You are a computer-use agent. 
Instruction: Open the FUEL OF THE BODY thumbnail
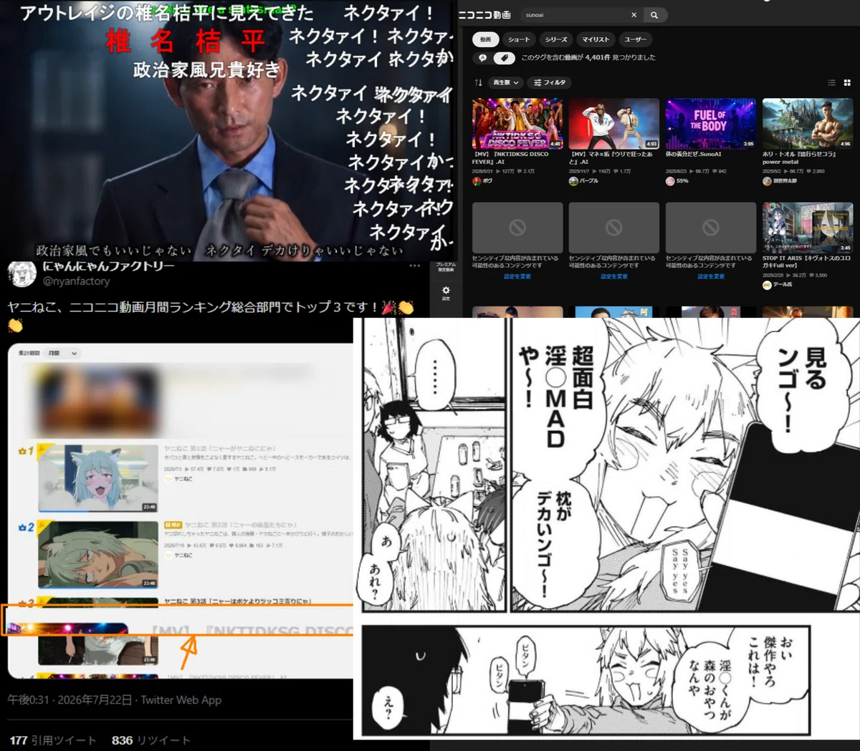click(x=710, y=123)
